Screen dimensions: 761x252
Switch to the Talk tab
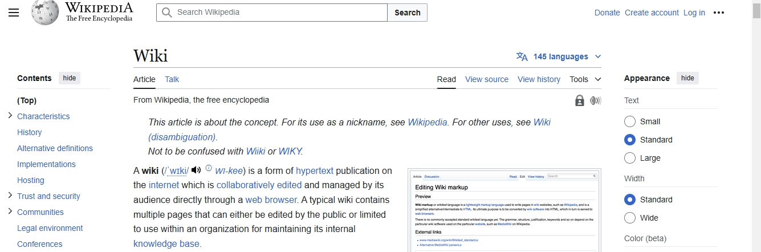coord(172,79)
